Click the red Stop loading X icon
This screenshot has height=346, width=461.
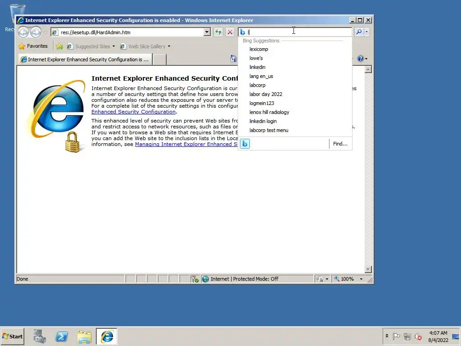230,32
